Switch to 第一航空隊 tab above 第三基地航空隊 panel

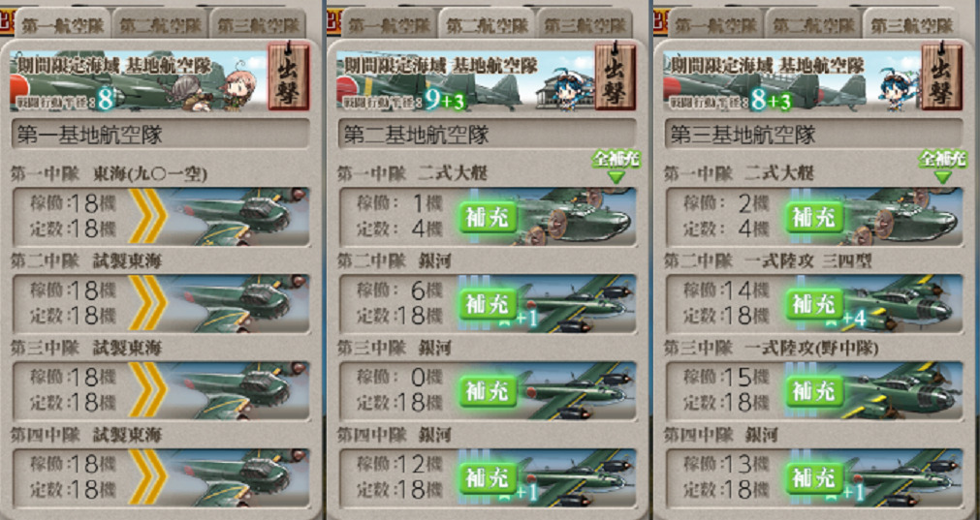pyautogui.click(x=716, y=25)
